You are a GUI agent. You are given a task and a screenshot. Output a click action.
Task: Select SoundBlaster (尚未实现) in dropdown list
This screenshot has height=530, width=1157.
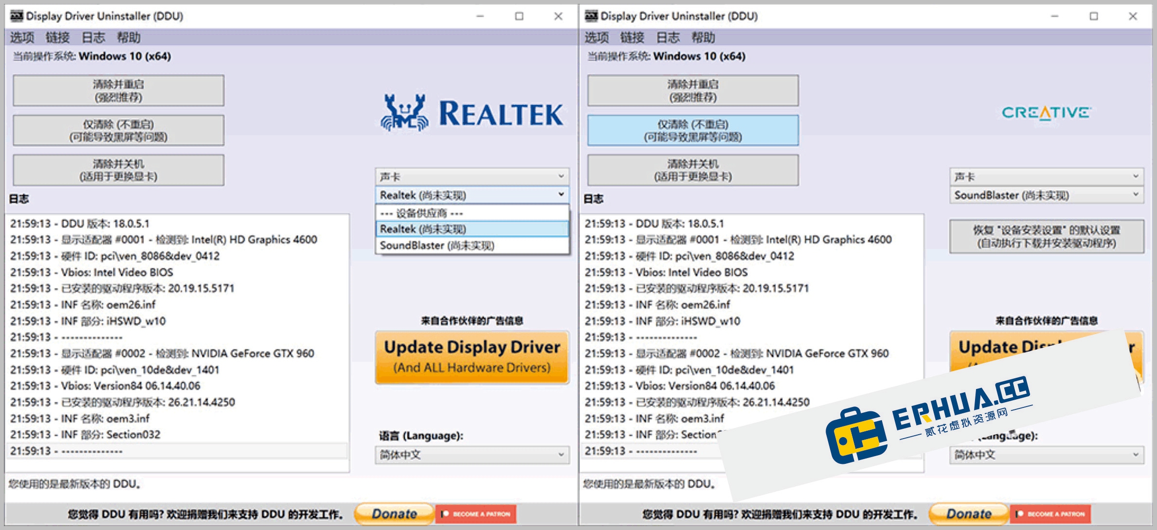coord(472,246)
